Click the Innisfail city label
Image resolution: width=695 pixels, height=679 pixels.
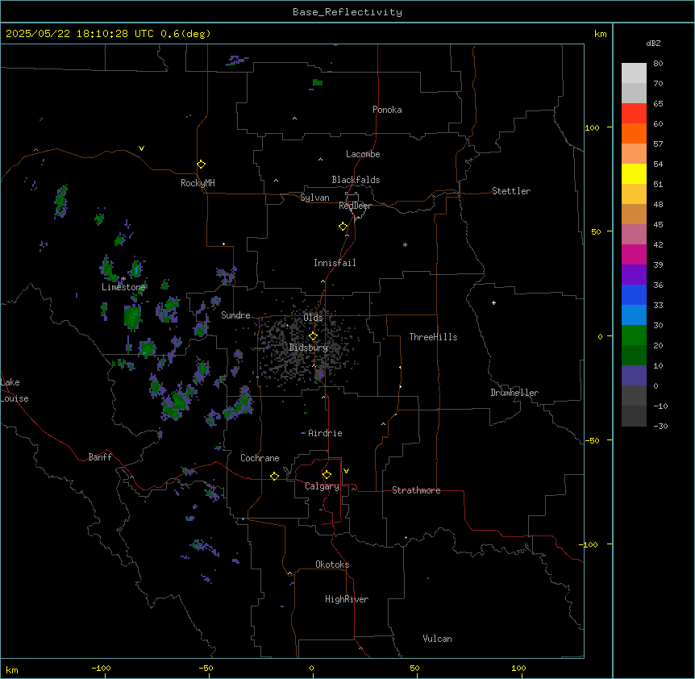[335, 263]
